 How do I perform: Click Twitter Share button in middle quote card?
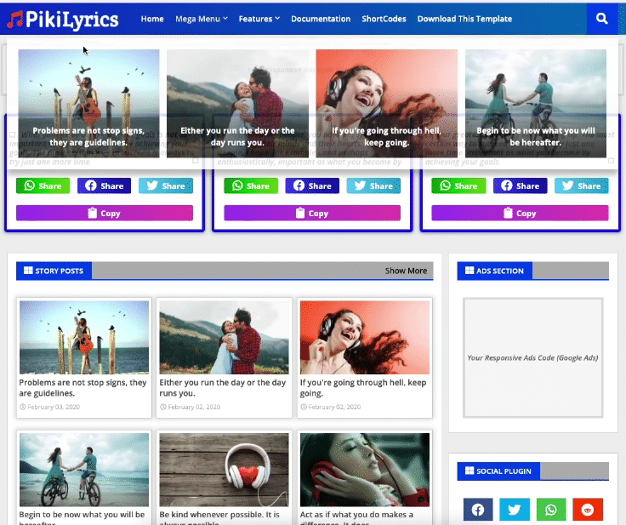point(373,185)
